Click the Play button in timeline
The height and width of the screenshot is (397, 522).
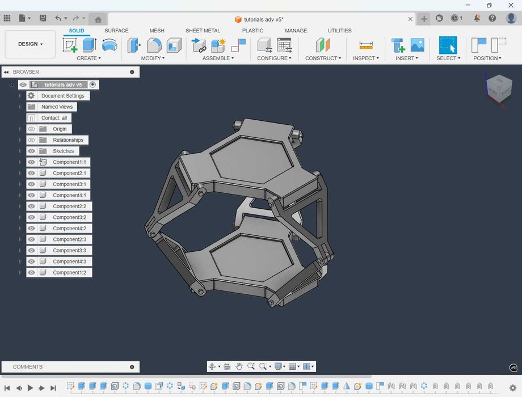tap(30, 388)
